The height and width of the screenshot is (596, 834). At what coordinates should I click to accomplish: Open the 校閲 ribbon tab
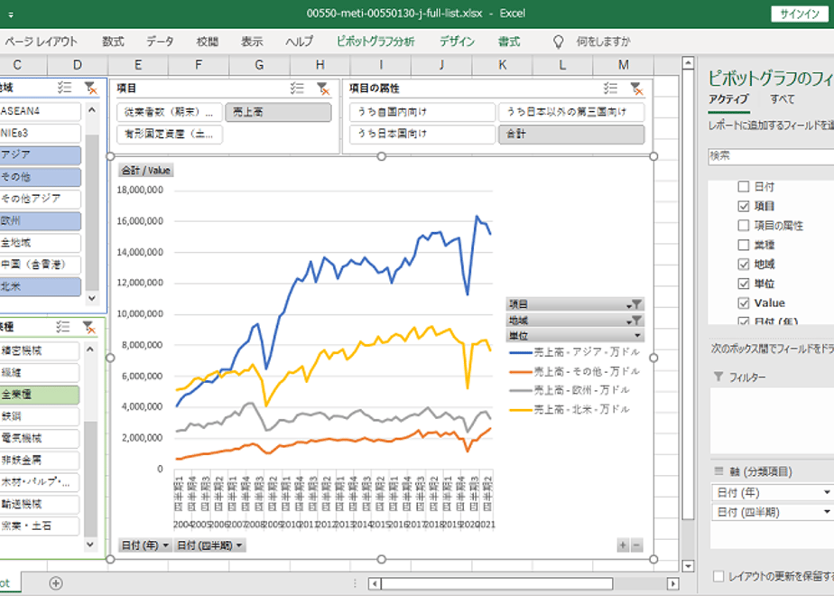point(207,42)
